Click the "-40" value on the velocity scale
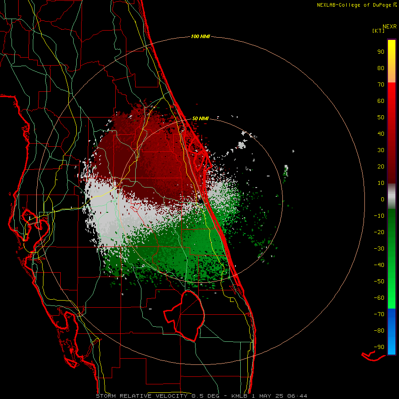The width and height of the screenshot is (399, 399). (x=379, y=265)
